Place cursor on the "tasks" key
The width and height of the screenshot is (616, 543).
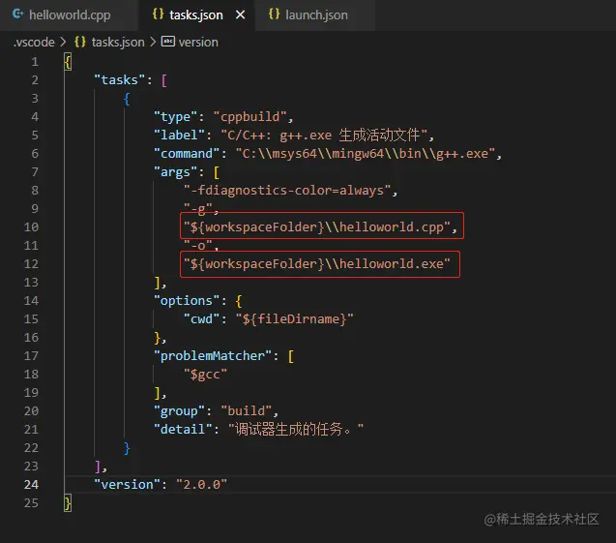pyautogui.click(x=120, y=79)
